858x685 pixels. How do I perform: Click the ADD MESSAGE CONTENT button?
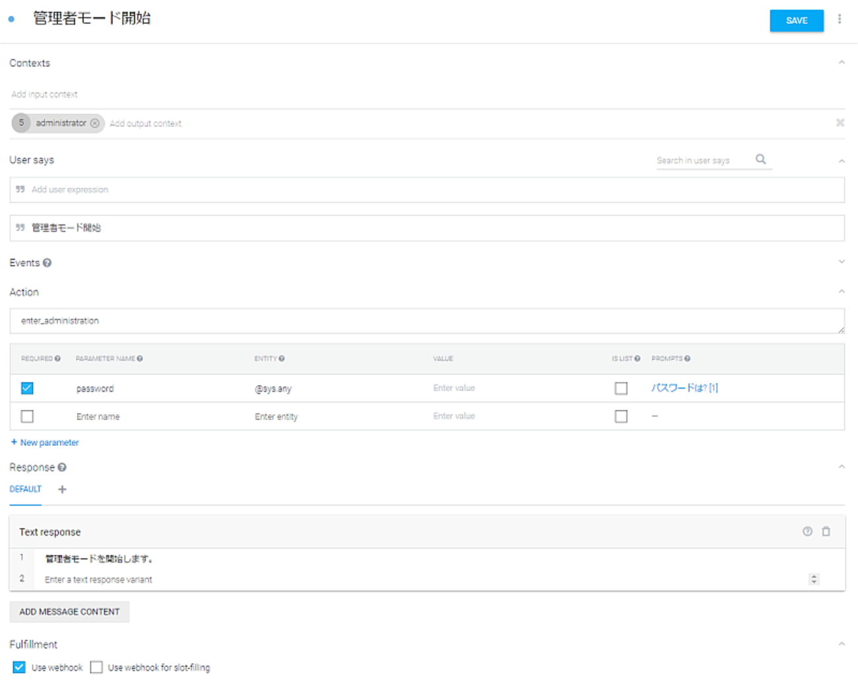point(69,612)
